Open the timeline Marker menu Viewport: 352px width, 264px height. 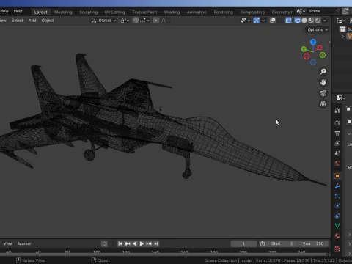pos(24,243)
